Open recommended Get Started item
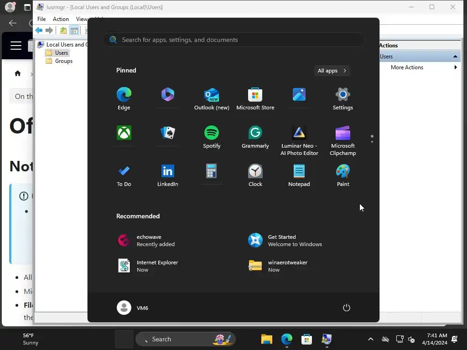The width and height of the screenshot is (467, 350). click(x=285, y=241)
